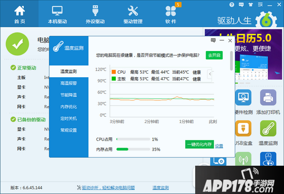The height and width of the screenshot is (194, 284).
Task: Open the 首页 home tab
Action: (20, 14)
